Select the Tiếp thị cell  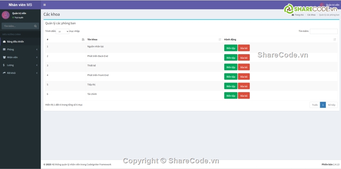[x=154, y=86]
